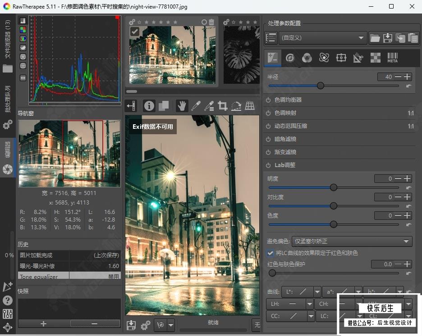
Task: Toggle the Lab调整 power button
Action: 268,165
